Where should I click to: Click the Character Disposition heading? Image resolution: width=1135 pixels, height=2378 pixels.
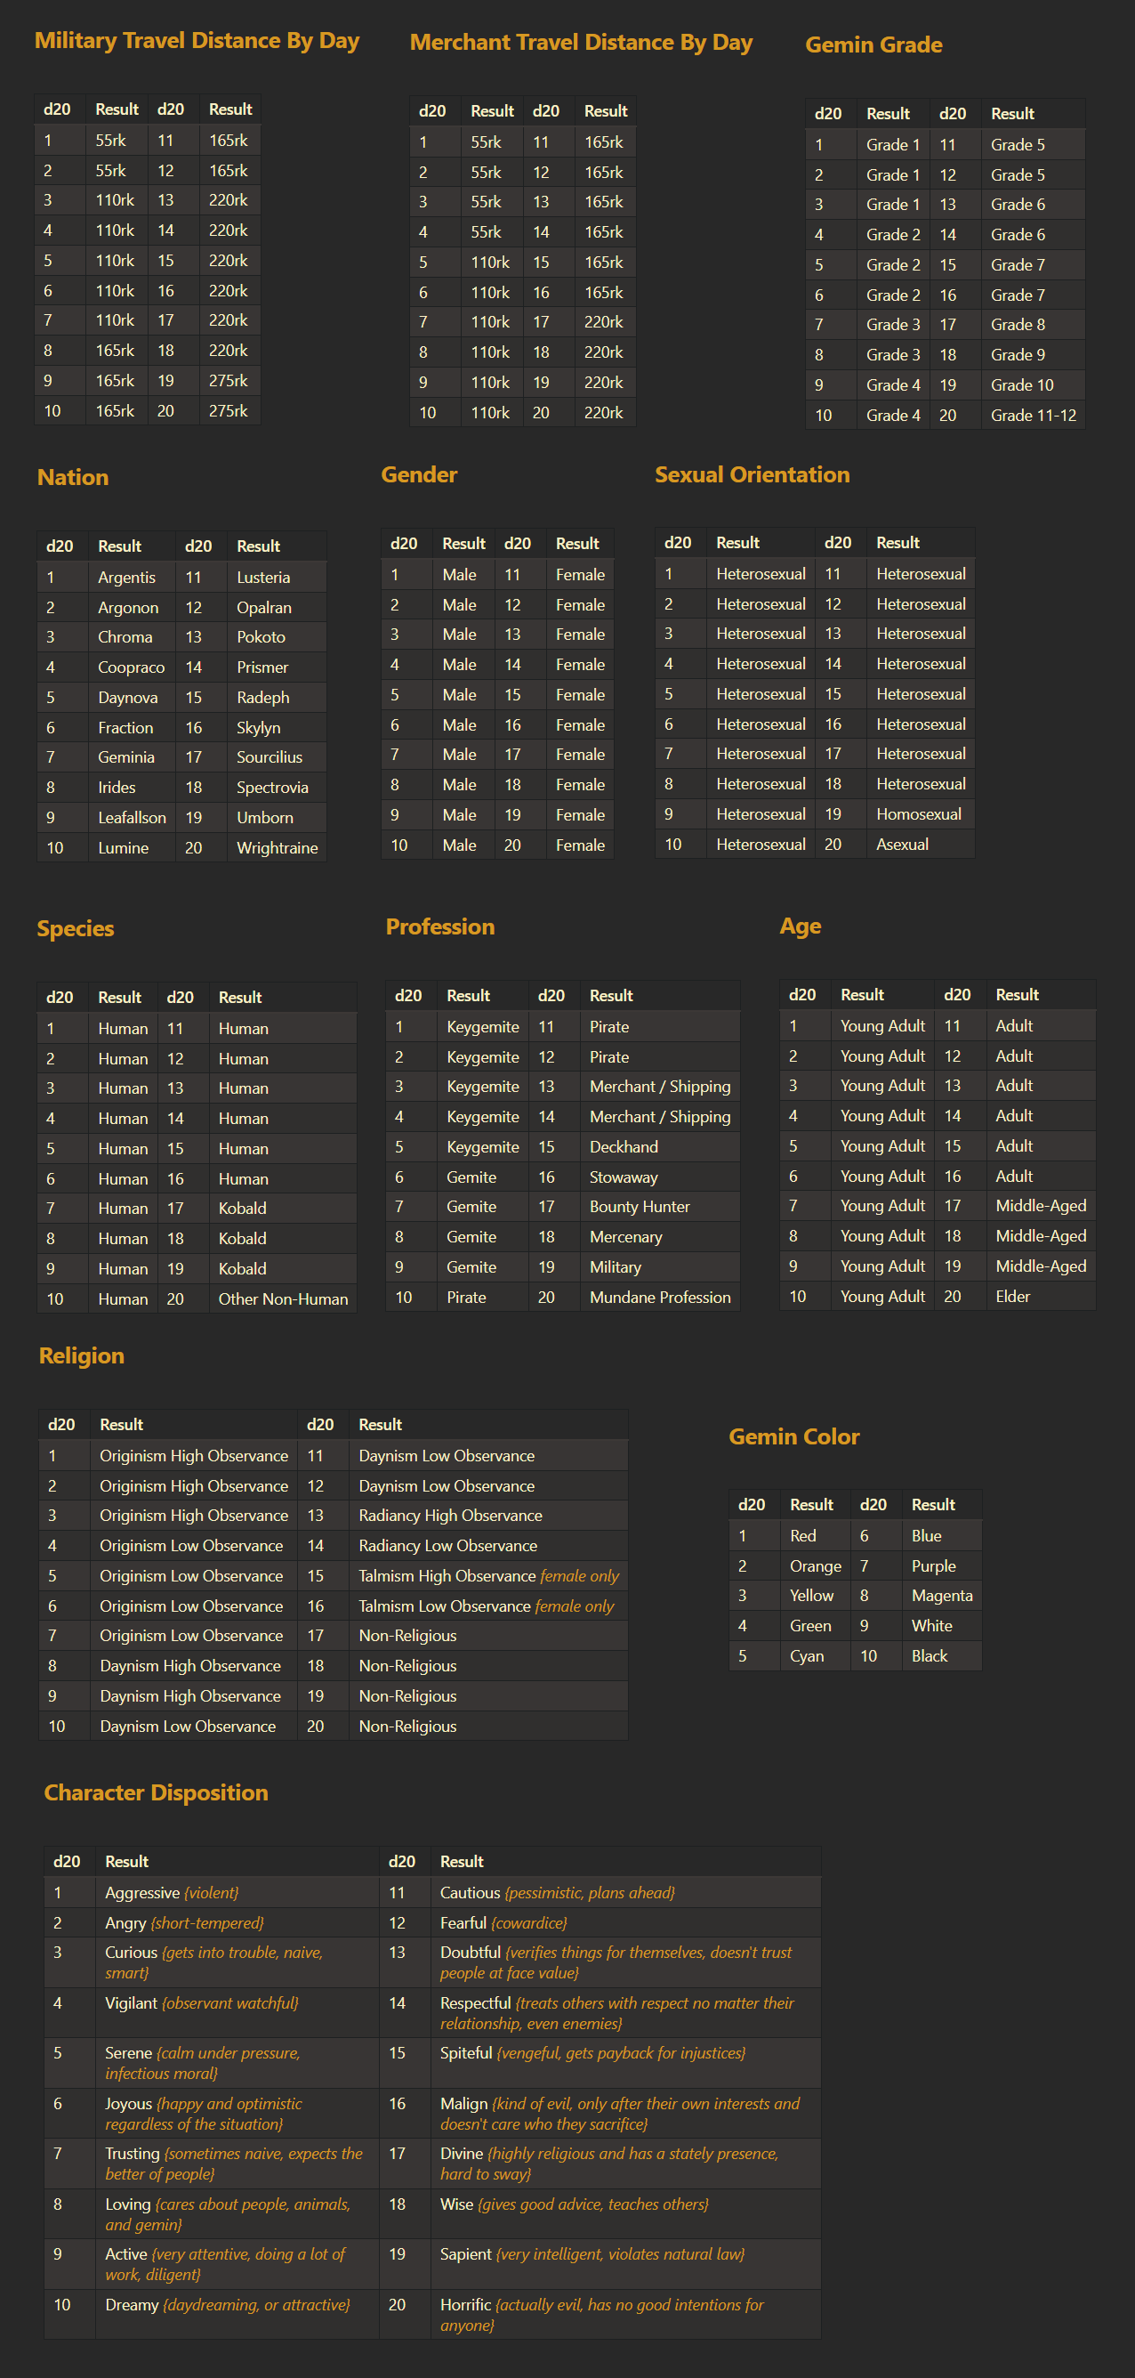point(156,1792)
